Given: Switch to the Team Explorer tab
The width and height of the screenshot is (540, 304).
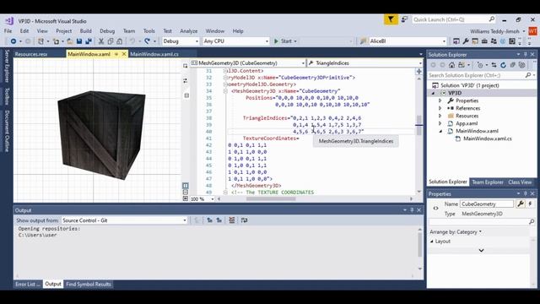Looking at the screenshot, I should pyautogui.click(x=488, y=182).
